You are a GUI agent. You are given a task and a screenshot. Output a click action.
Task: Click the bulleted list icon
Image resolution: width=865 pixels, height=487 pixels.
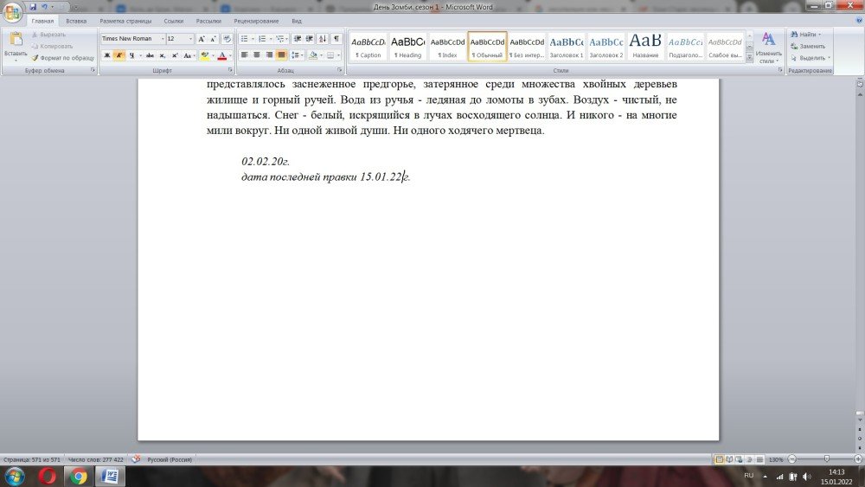click(x=244, y=39)
